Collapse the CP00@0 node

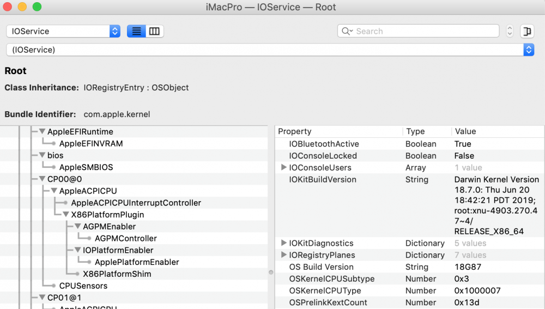coord(42,179)
